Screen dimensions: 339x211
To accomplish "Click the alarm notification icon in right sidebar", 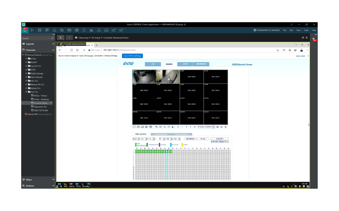I will coord(314,40).
